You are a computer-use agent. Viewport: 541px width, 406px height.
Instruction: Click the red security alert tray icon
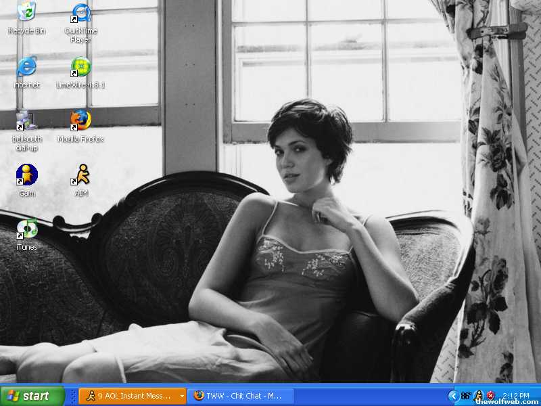pyautogui.click(x=490, y=396)
